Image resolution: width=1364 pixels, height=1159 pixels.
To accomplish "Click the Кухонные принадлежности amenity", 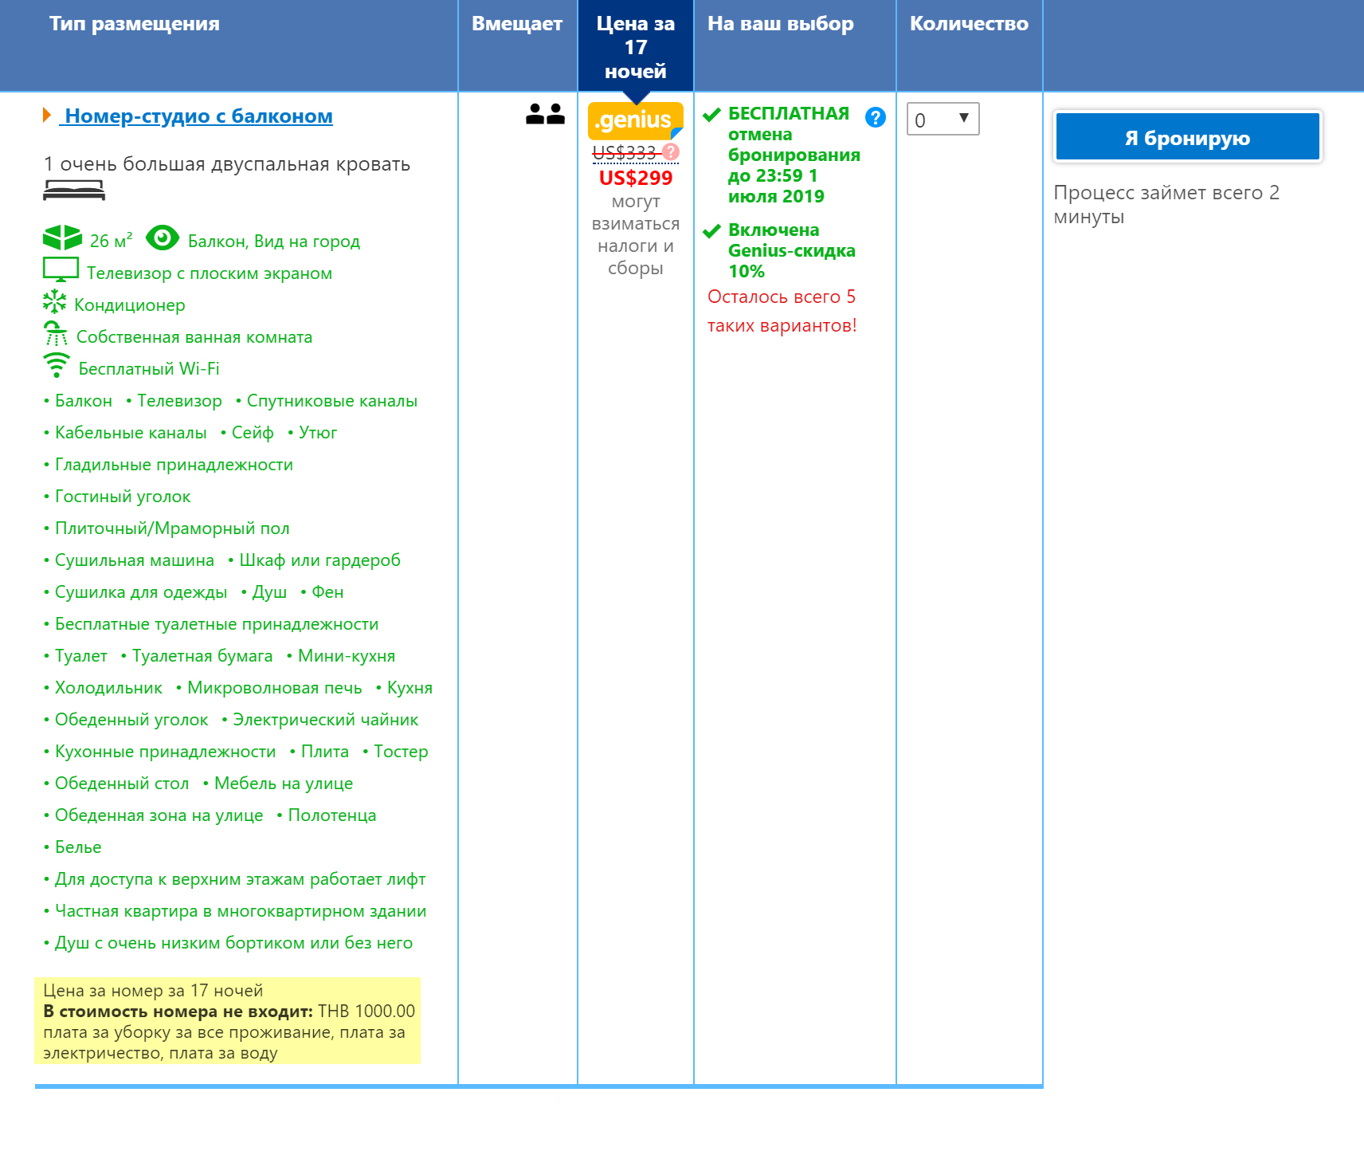I will click(166, 751).
